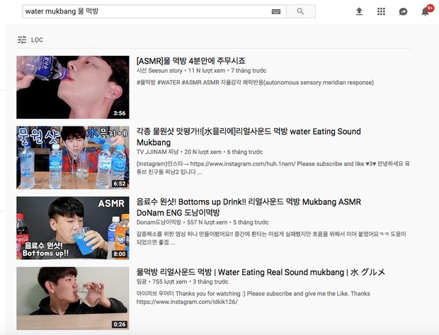
Task: Open the messages share icon
Action: (403, 11)
